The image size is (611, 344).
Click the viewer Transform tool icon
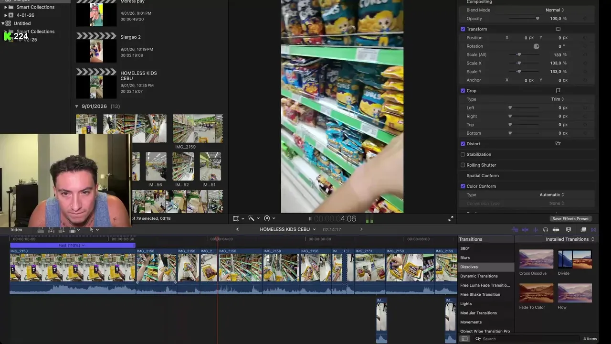point(236,218)
